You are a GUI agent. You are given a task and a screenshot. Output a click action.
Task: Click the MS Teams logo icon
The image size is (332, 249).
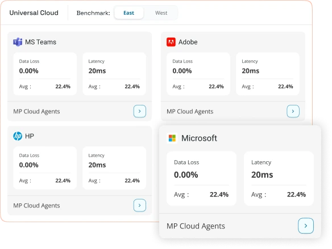pyautogui.click(x=18, y=42)
